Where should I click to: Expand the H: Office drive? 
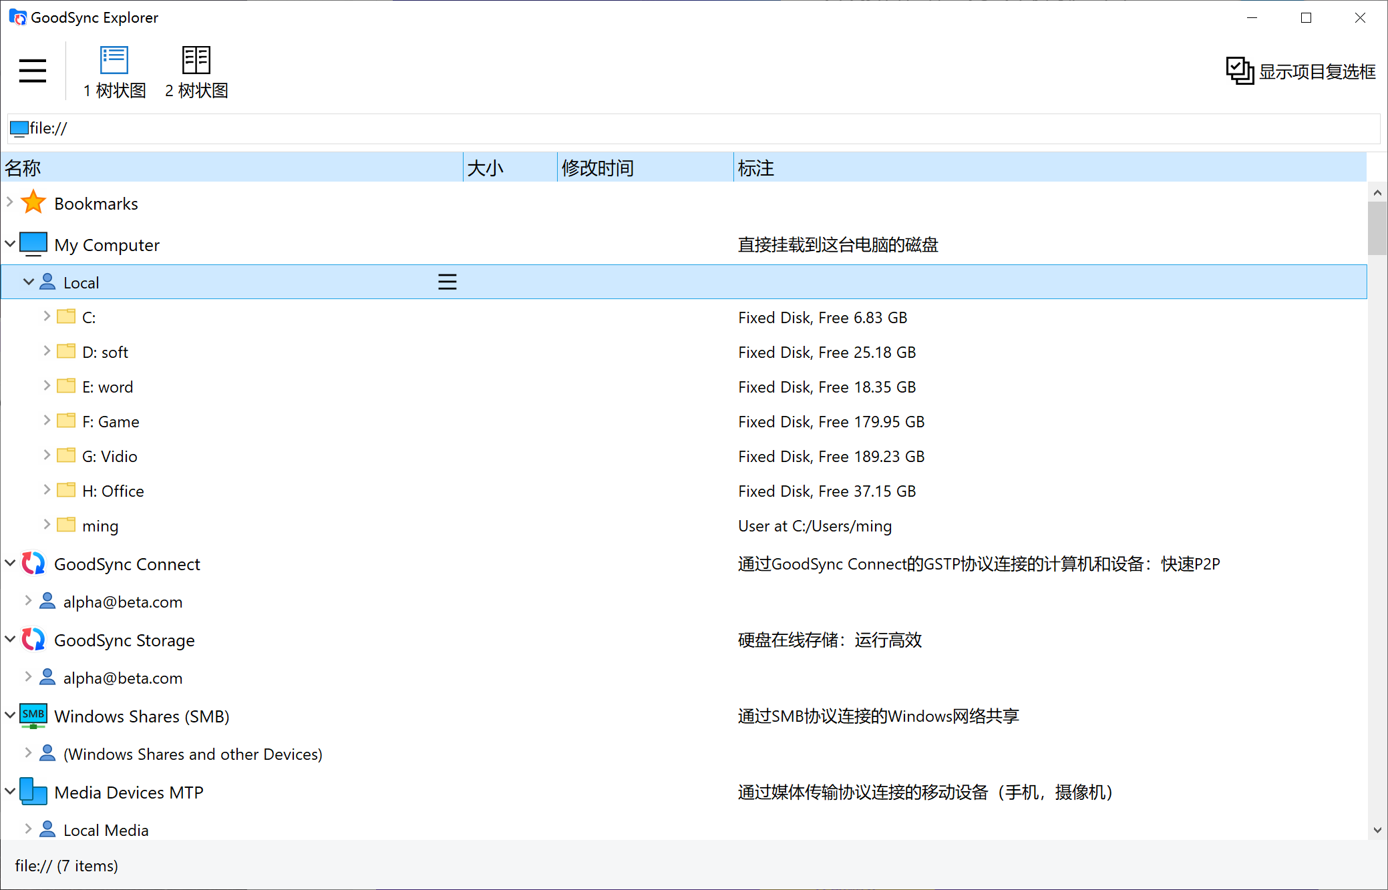[47, 489]
